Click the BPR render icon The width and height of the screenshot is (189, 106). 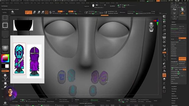tap(164, 17)
